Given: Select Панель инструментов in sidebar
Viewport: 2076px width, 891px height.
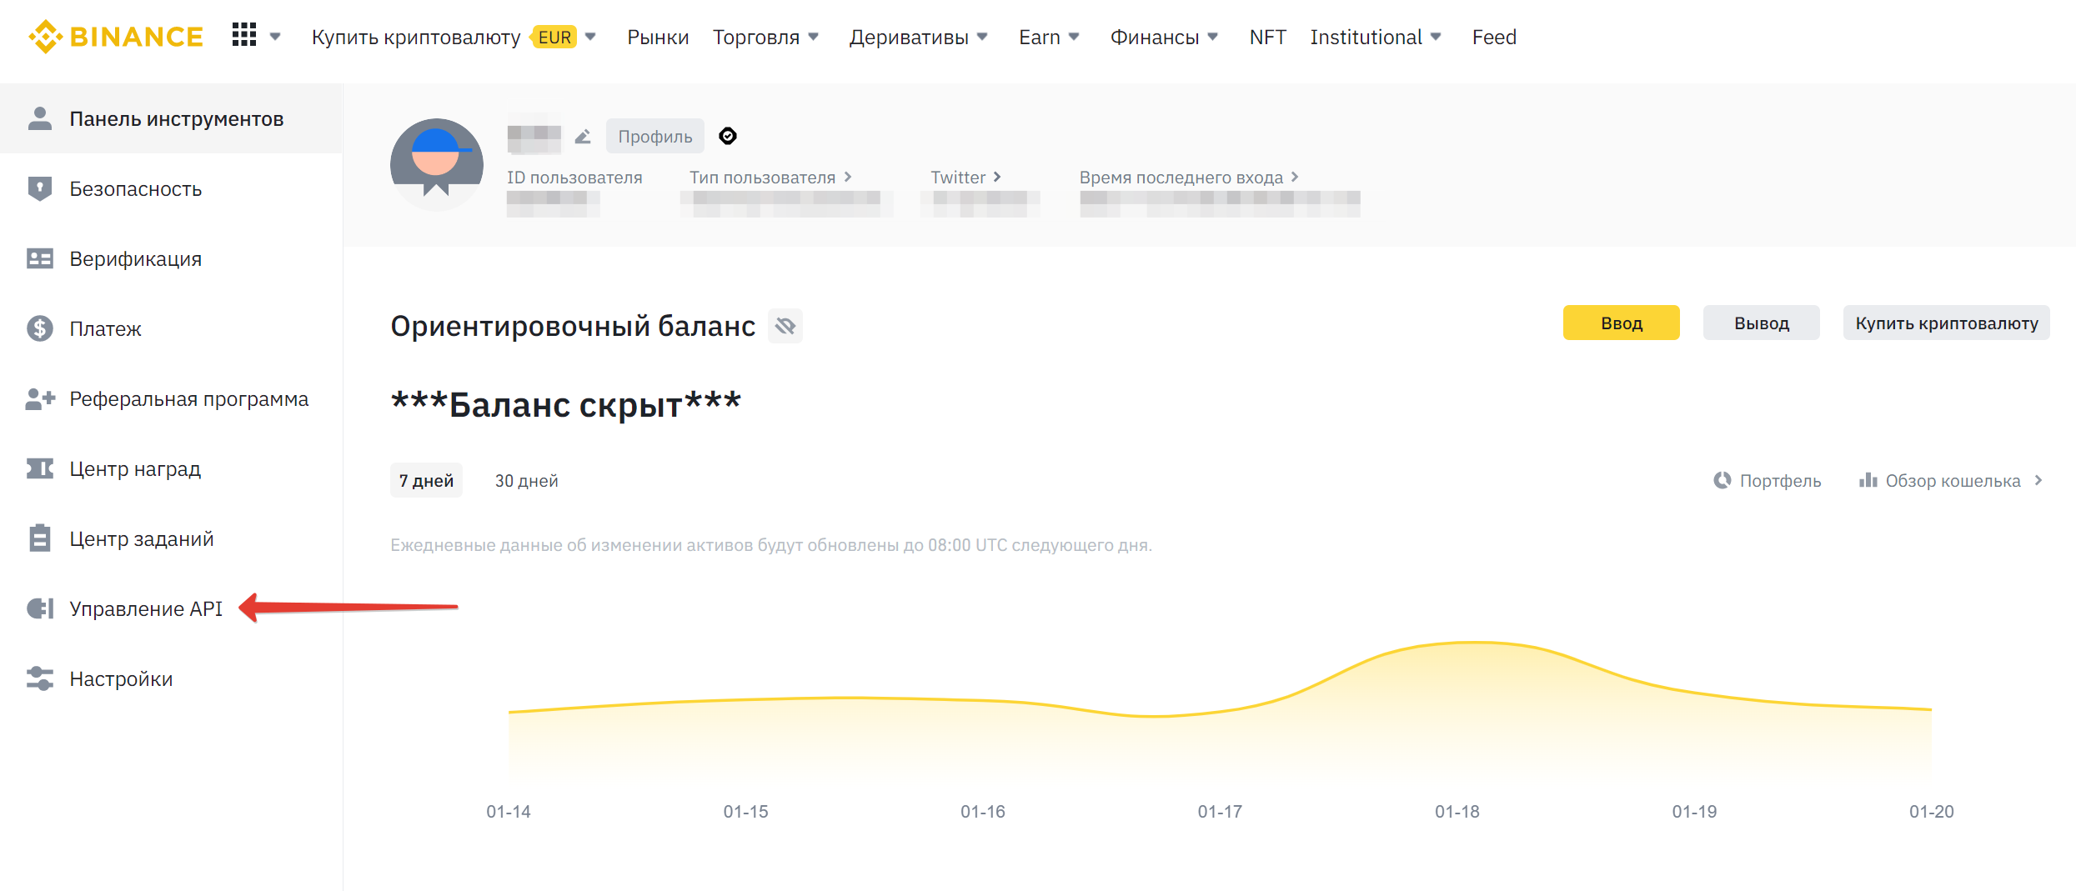Looking at the screenshot, I should [x=171, y=118].
